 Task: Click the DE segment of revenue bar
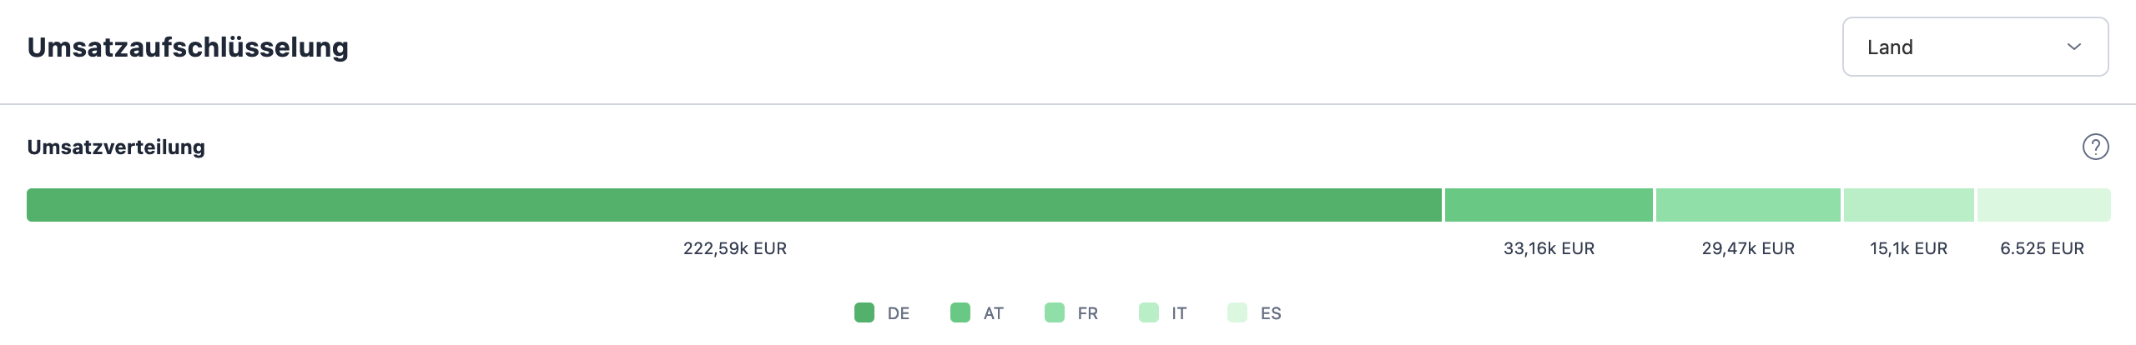click(734, 205)
